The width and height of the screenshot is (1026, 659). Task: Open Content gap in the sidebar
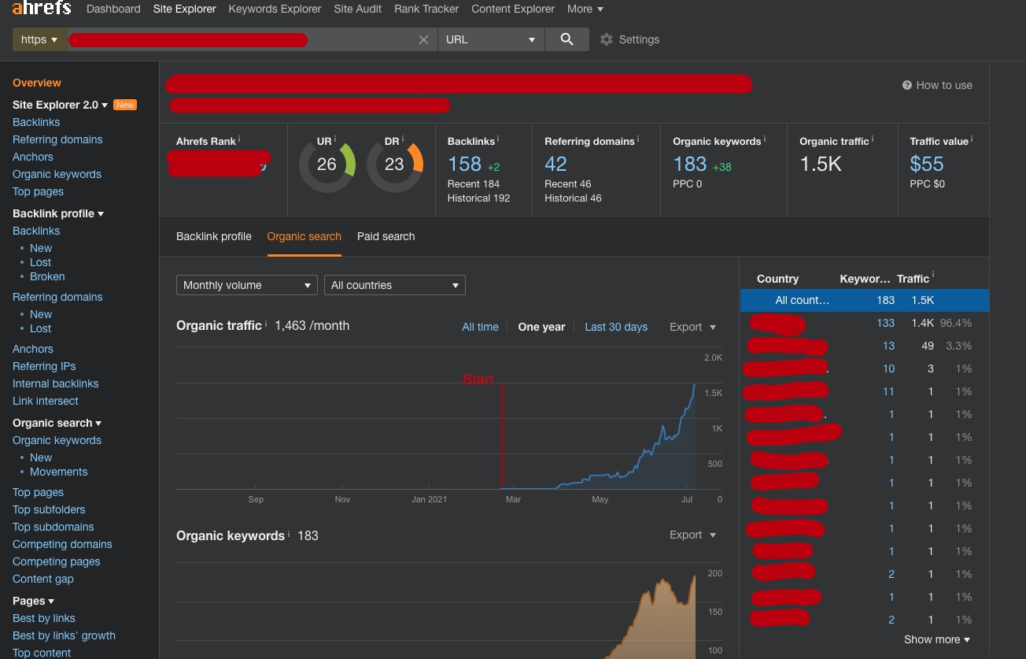coord(43,579)
